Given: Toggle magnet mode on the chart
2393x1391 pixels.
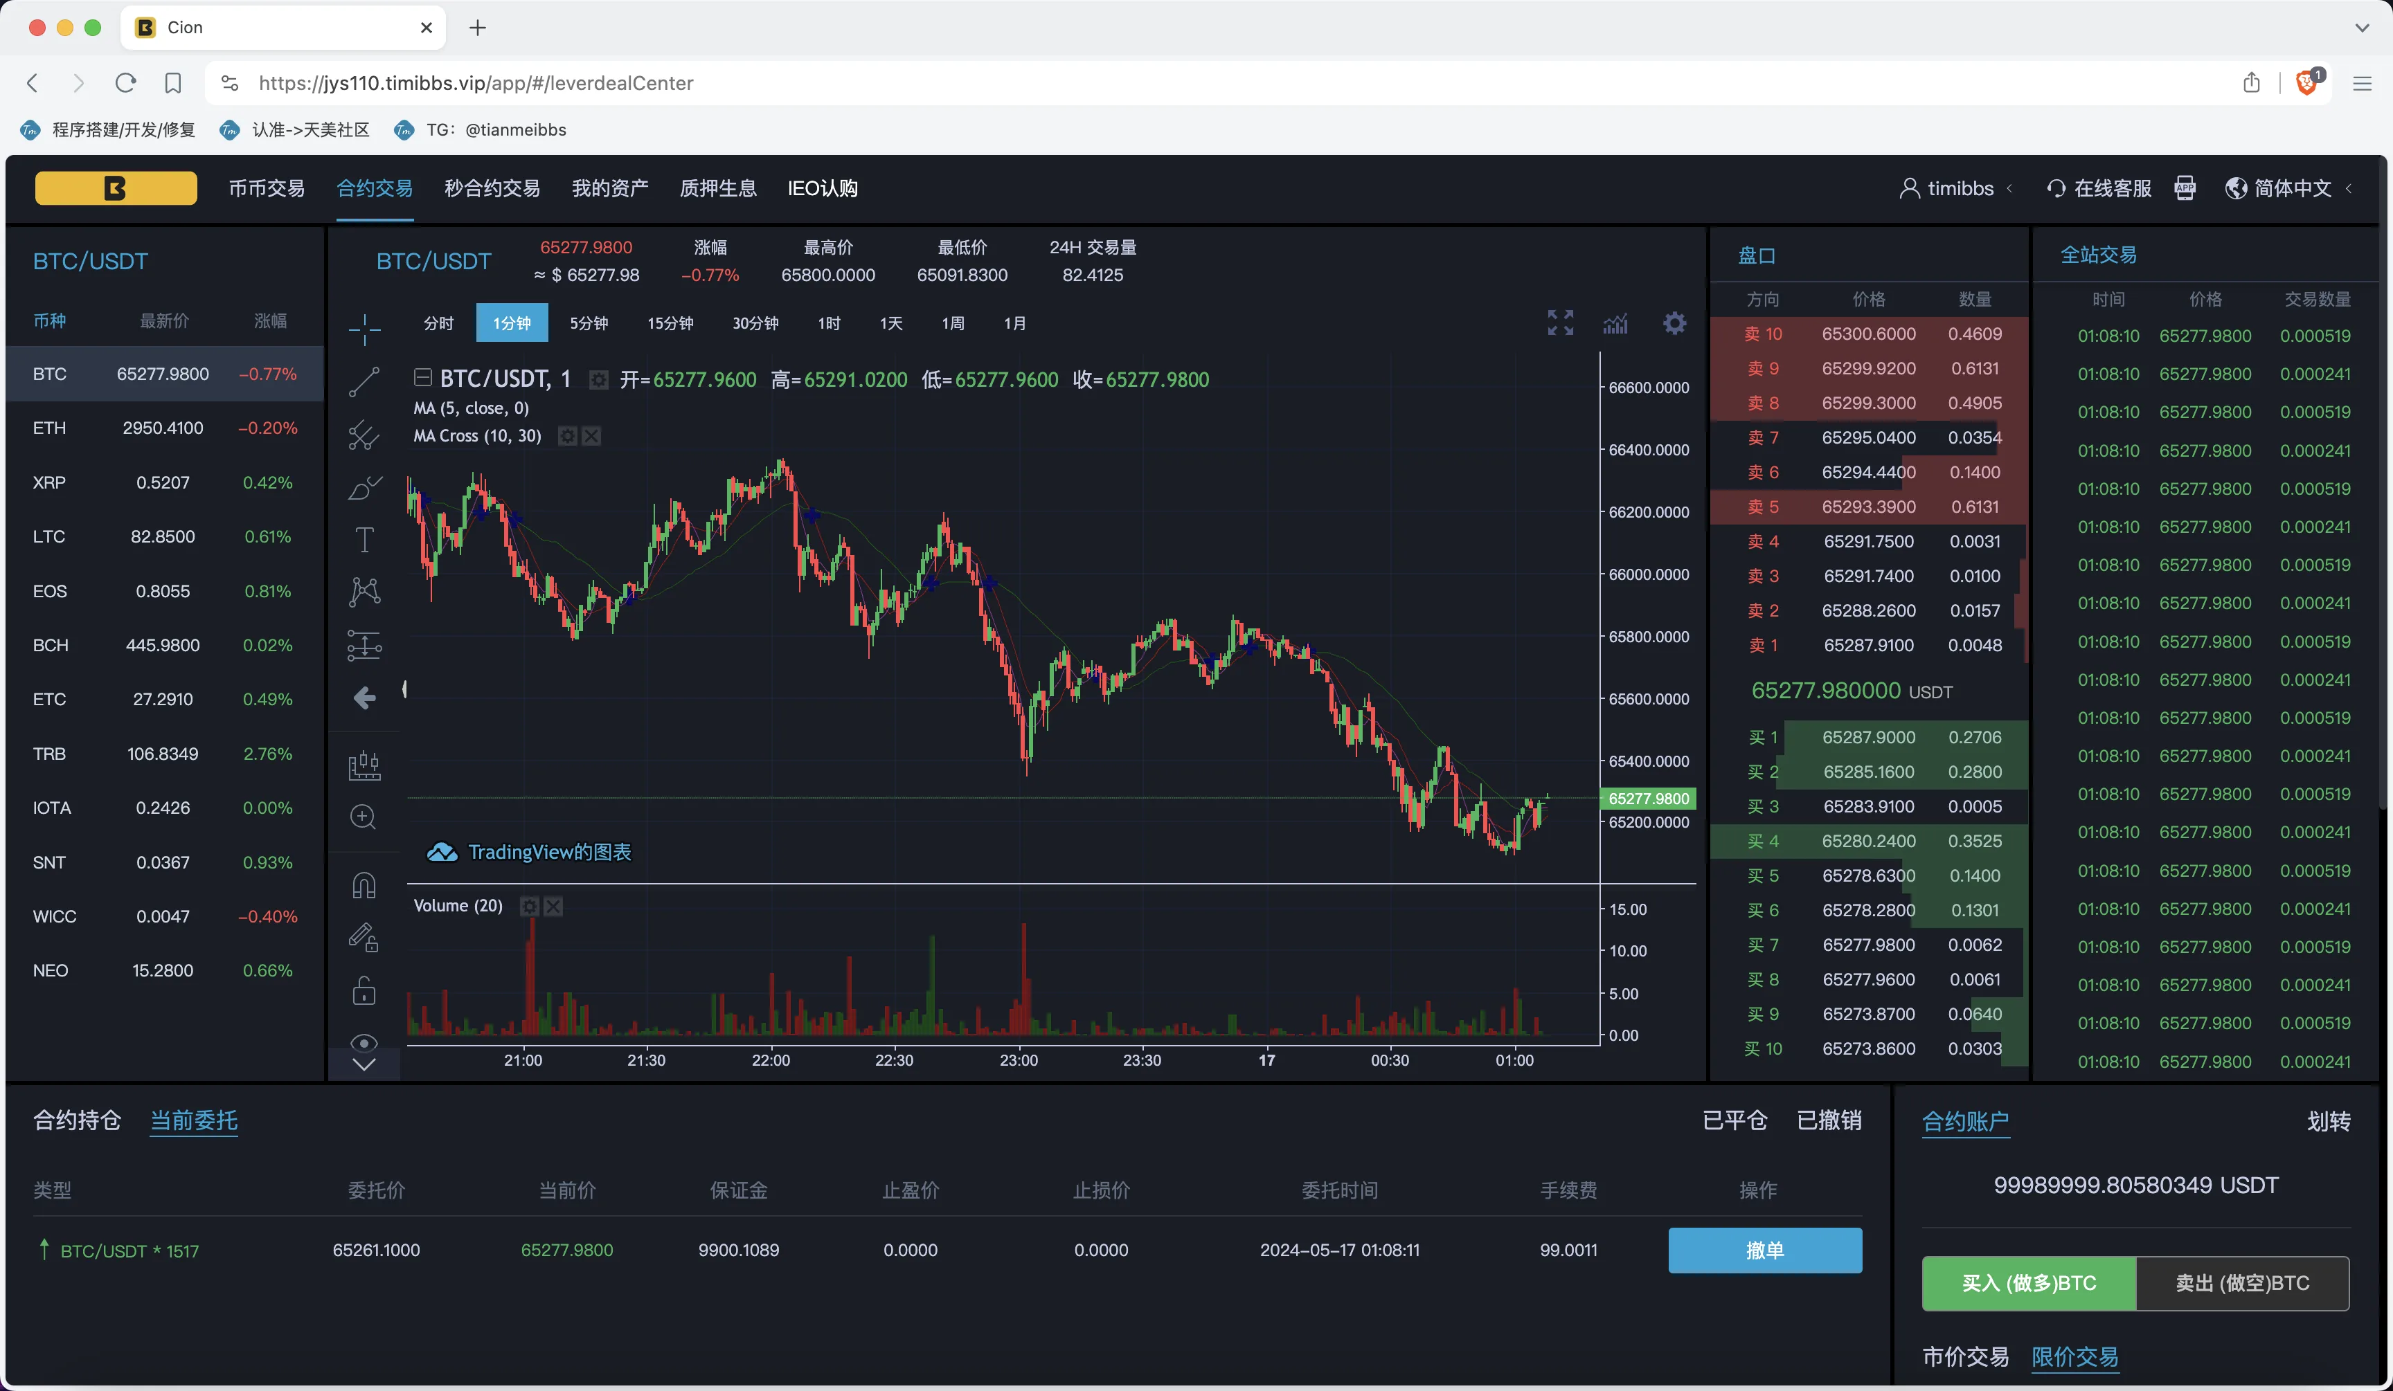Looking at the screenshot, I should (x=364, y=884).
